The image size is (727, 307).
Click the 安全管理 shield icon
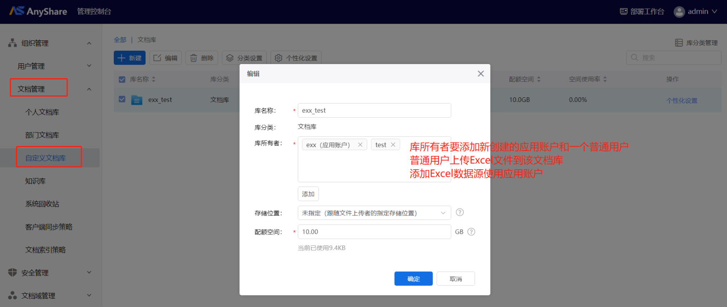tap(13, 272)
